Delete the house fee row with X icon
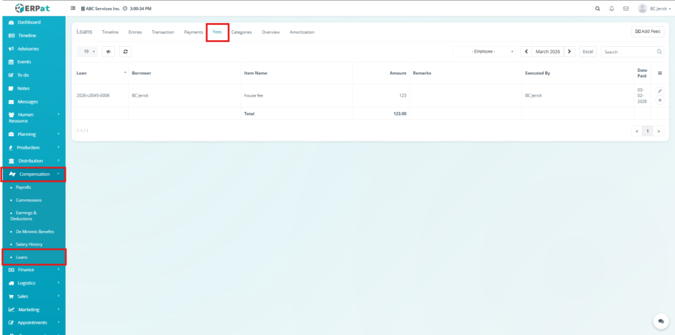The width and height of the screenshot is (675, 335). (660, 100)
